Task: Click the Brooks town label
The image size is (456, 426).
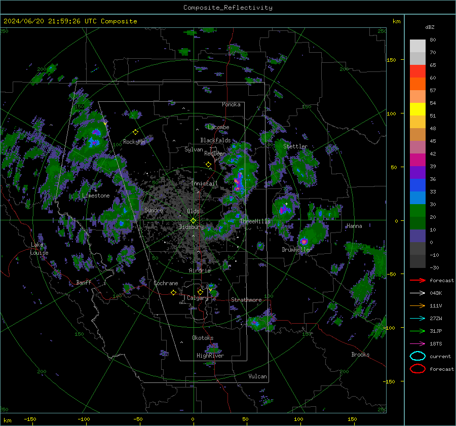Action: pyautogui.click(x=360, y=355)
